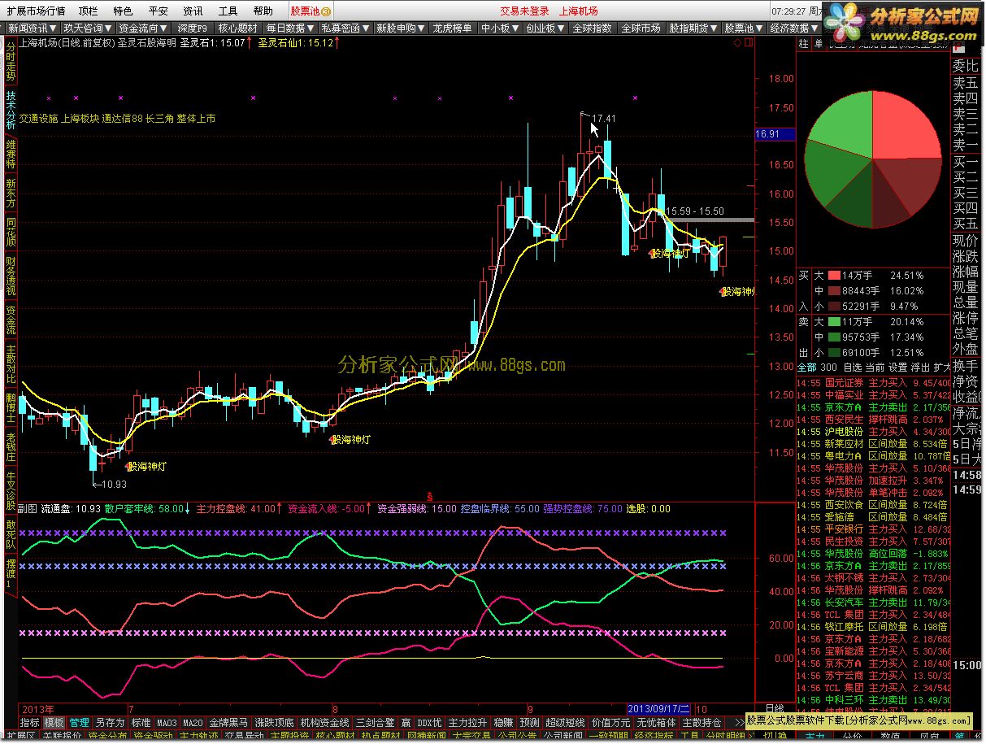This screenshot has height=744, width=986.
Task: Select the 指标 bottom tab
Action: (30, 722)
